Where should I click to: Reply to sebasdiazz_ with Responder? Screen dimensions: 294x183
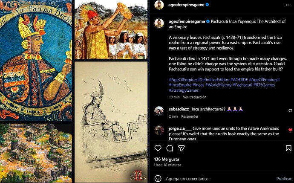(190, 116)
